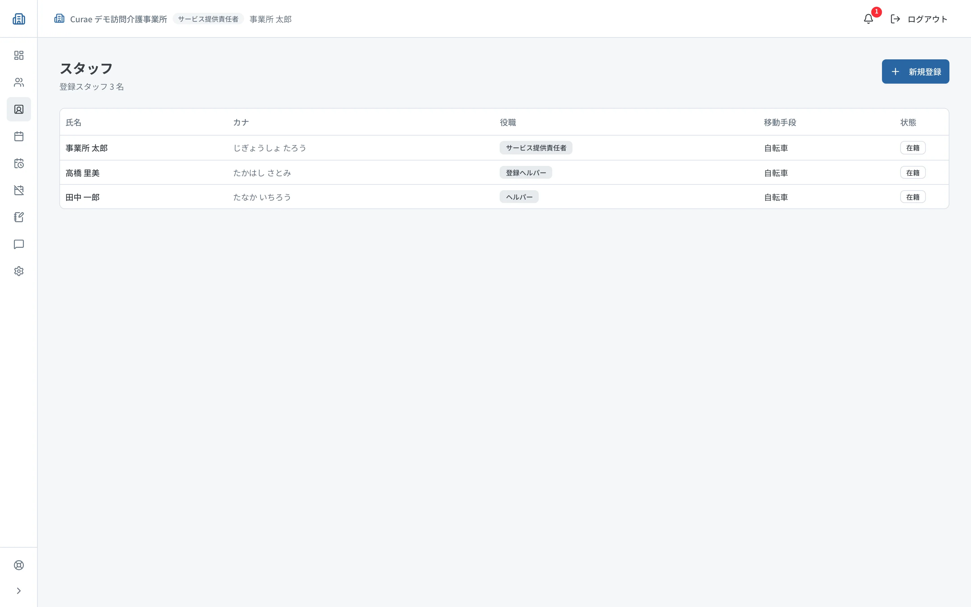Expand the sidebar with the chevron arrow

coord(19,590)
